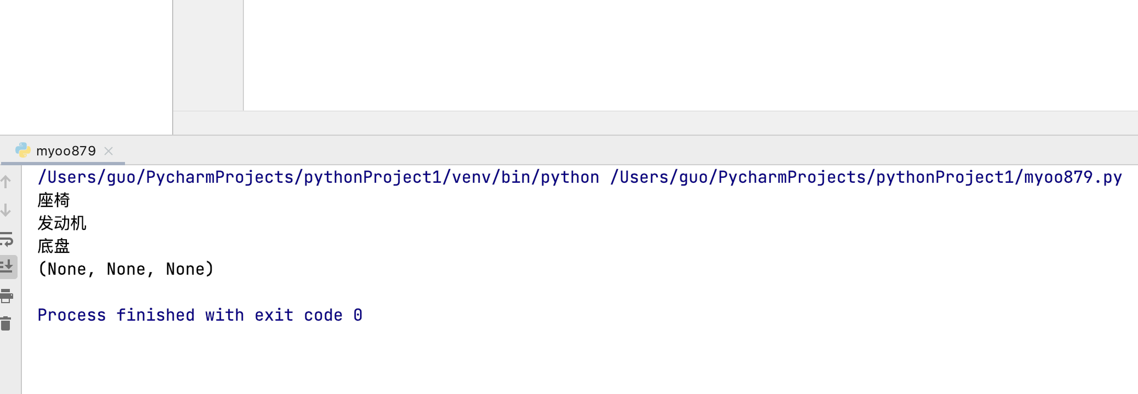This screenshot has width=1138, height=394.
Task: Click the 底盘 output line
Action: [54, 246]
